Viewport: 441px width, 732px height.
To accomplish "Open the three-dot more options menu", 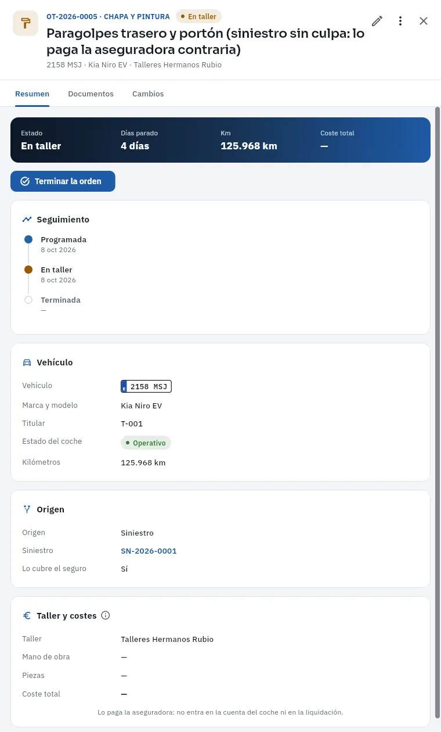I will [400, 21].
